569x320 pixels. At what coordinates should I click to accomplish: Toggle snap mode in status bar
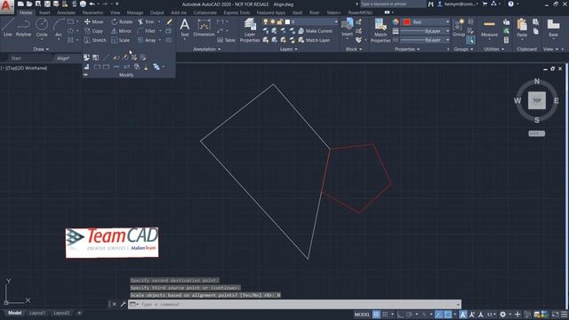point(385,315)
